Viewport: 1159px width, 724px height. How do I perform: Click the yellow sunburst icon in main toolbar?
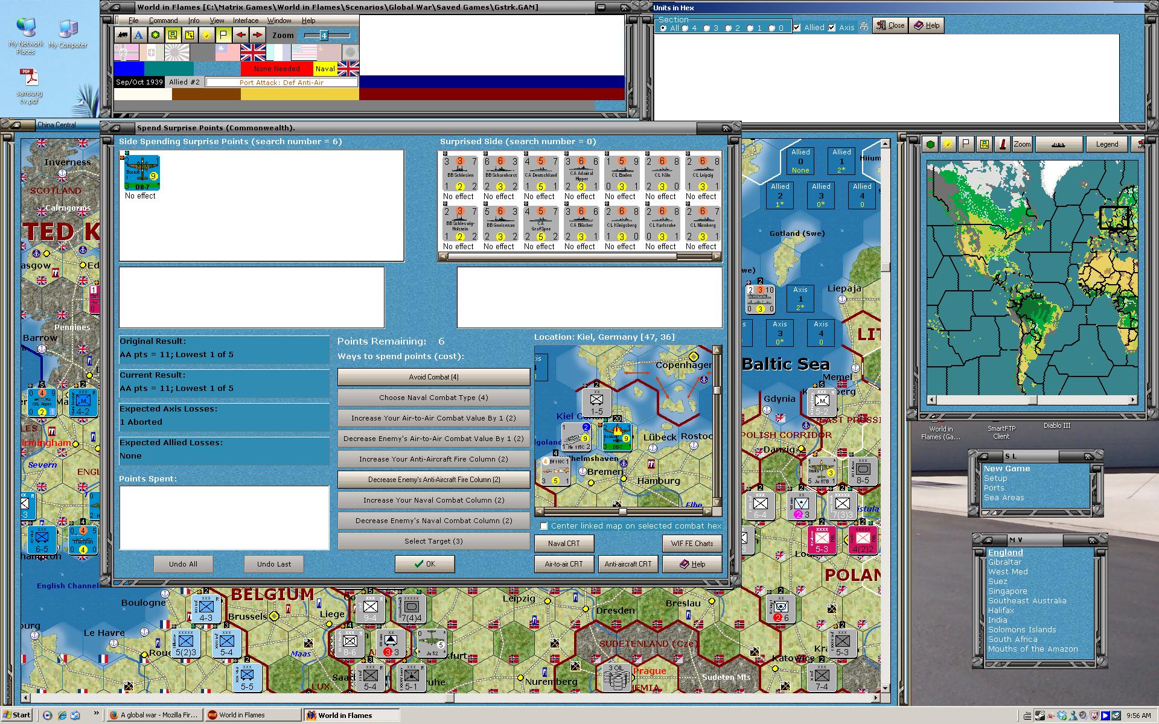click(206, 35)
